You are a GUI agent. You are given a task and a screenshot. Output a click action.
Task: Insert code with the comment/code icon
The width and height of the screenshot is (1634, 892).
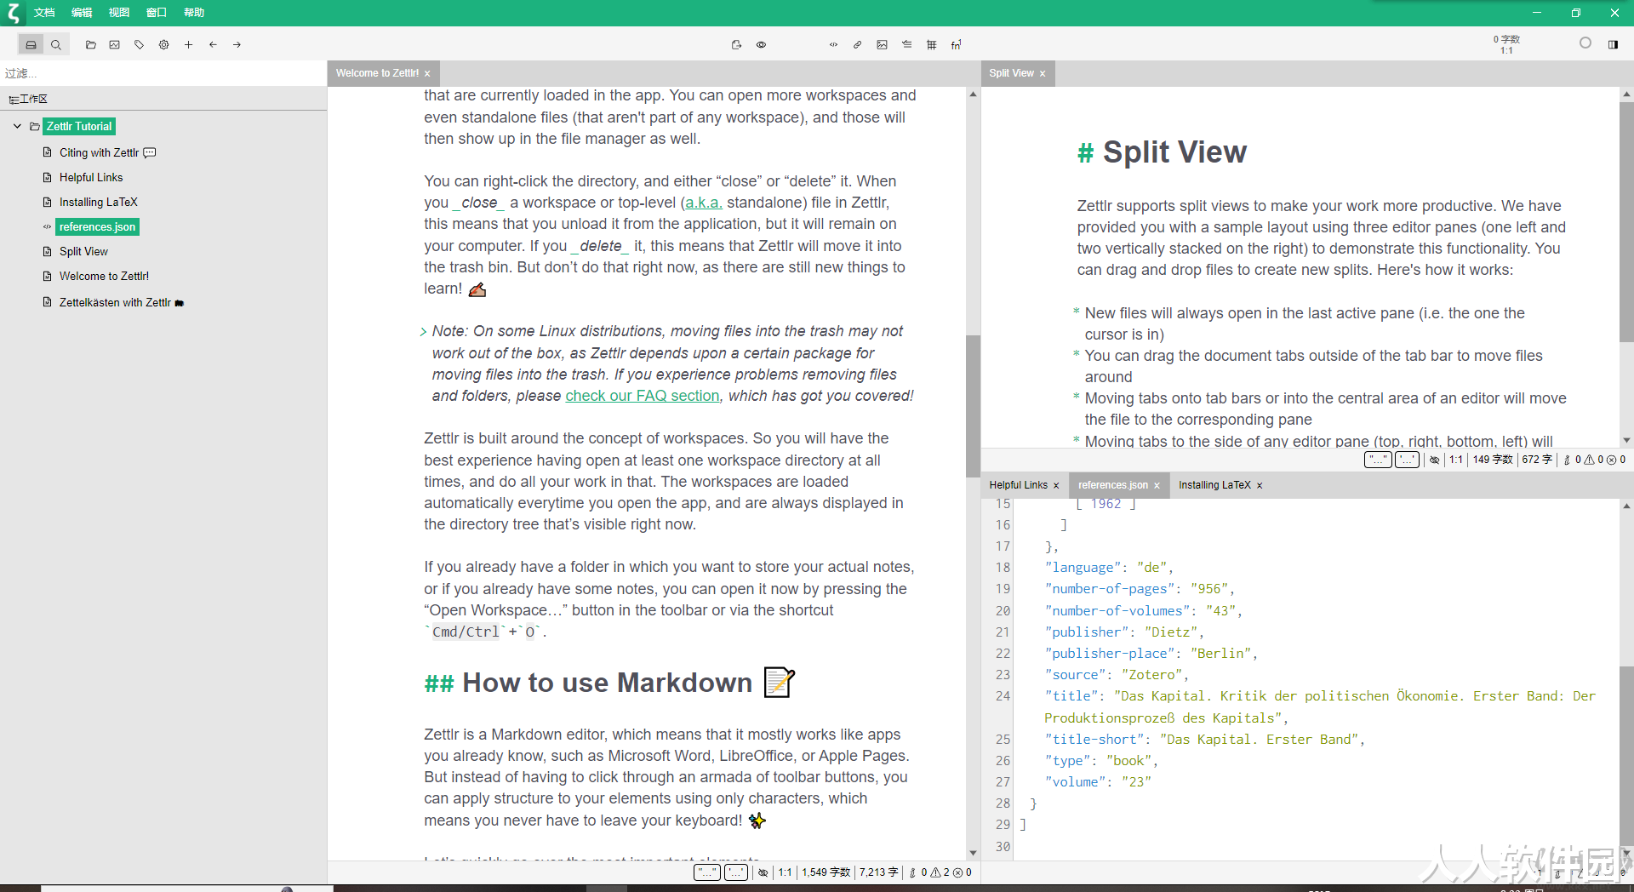tap(833, 45)
